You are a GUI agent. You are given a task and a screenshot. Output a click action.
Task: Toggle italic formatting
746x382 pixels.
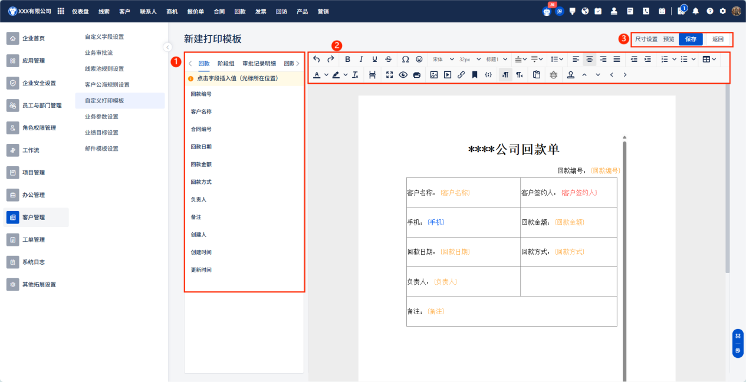(361, 59)
